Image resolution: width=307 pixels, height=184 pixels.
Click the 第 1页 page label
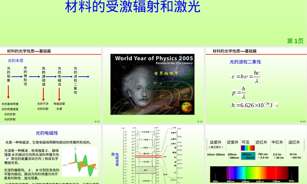pos(295,41)
